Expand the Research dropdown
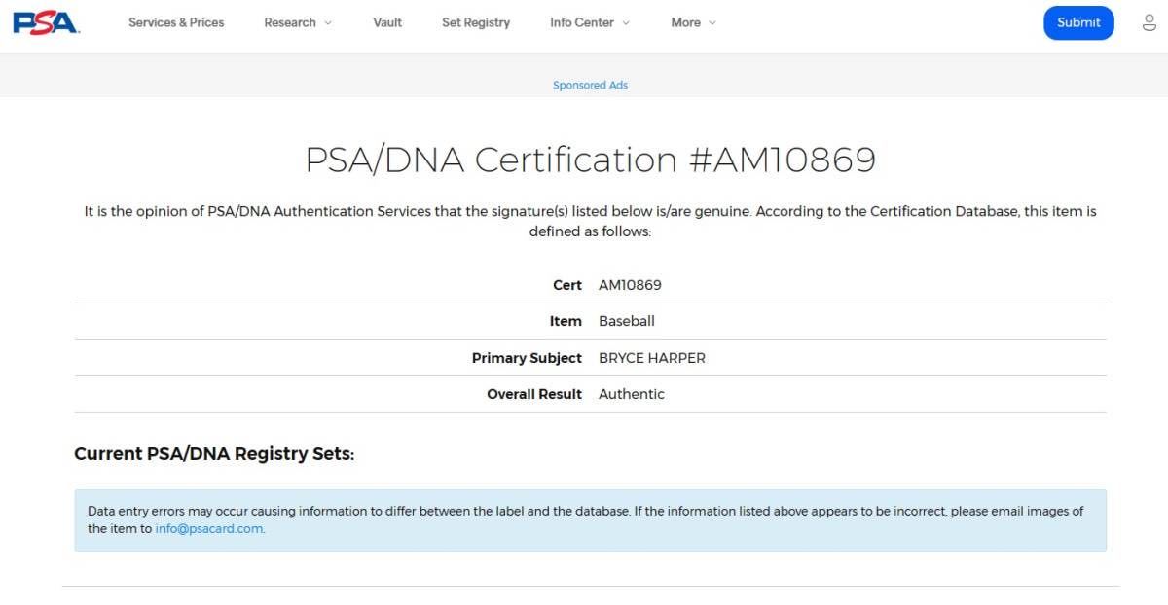 [x=298, y=22]
